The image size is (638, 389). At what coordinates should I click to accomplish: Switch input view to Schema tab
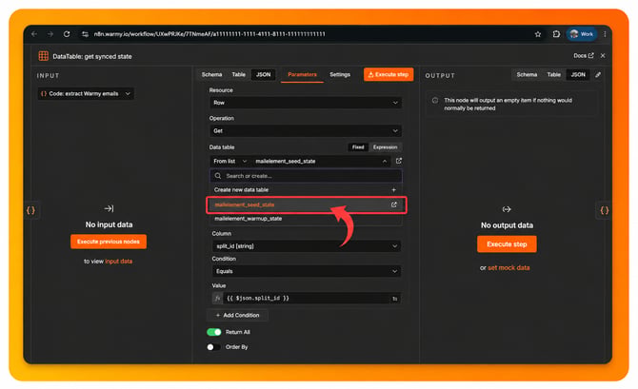[x=211, y=75]
